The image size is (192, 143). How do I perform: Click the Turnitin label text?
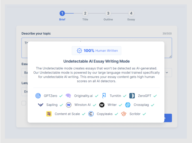[115, 96]
